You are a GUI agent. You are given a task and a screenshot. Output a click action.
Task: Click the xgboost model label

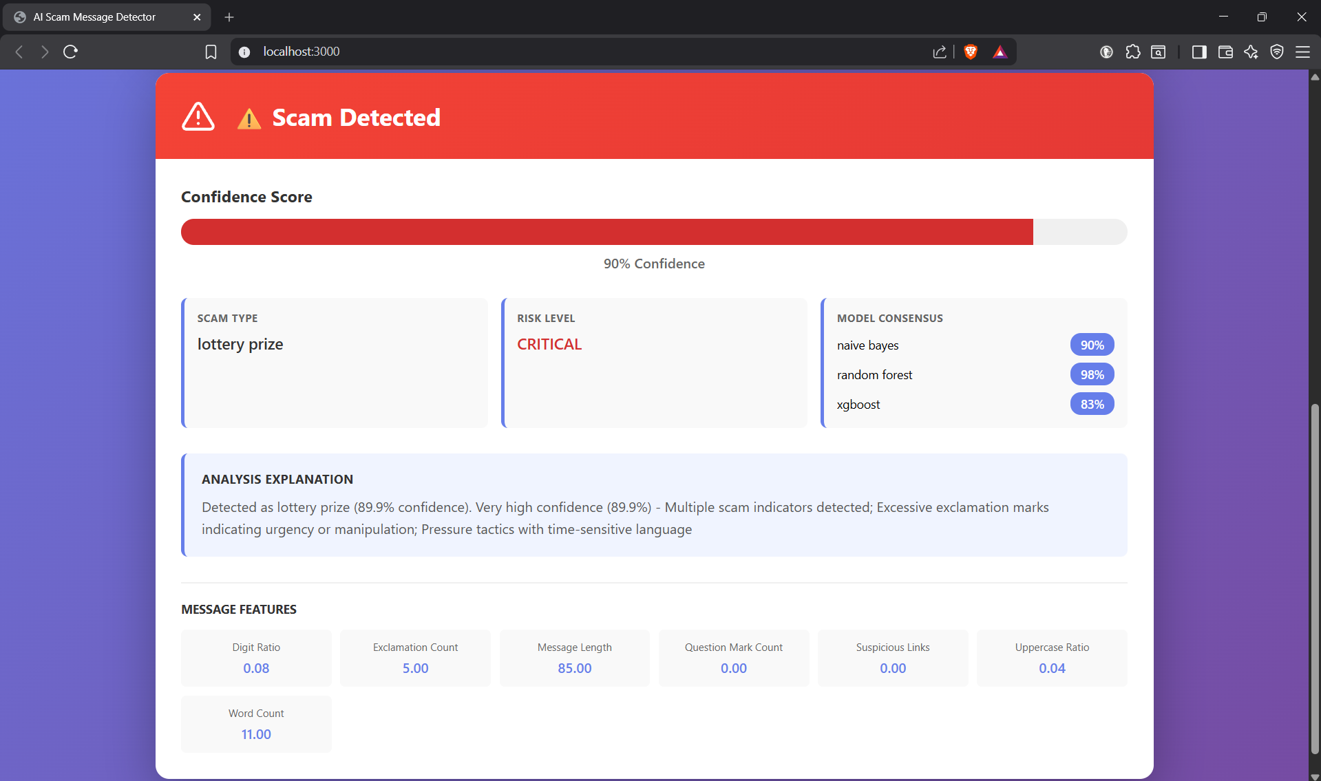tap(858, 405)
